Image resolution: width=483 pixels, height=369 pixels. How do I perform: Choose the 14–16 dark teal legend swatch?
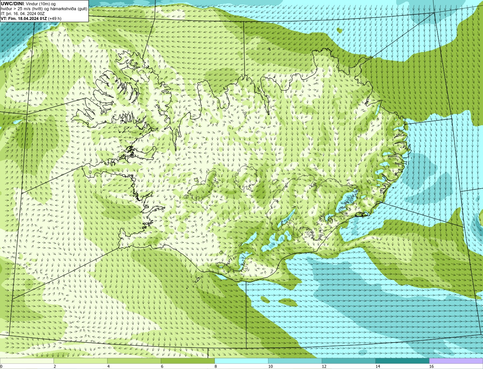coord(402,361)
